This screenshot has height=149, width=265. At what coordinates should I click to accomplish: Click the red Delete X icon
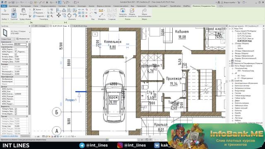coord(87,16)
